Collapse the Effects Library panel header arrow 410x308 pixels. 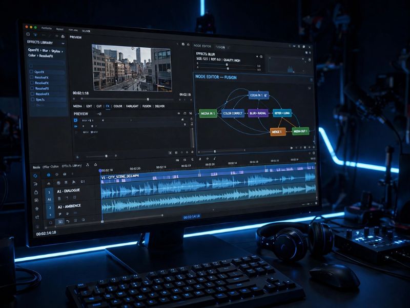coord(63,43)
